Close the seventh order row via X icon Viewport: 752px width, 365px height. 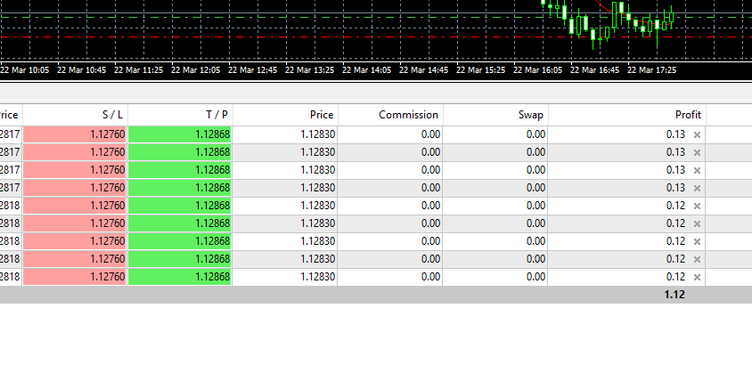click(x=697, y=241)
